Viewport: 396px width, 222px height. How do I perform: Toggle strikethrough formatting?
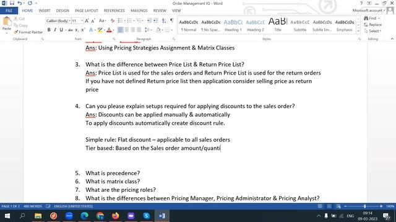(x=71, y=30)
